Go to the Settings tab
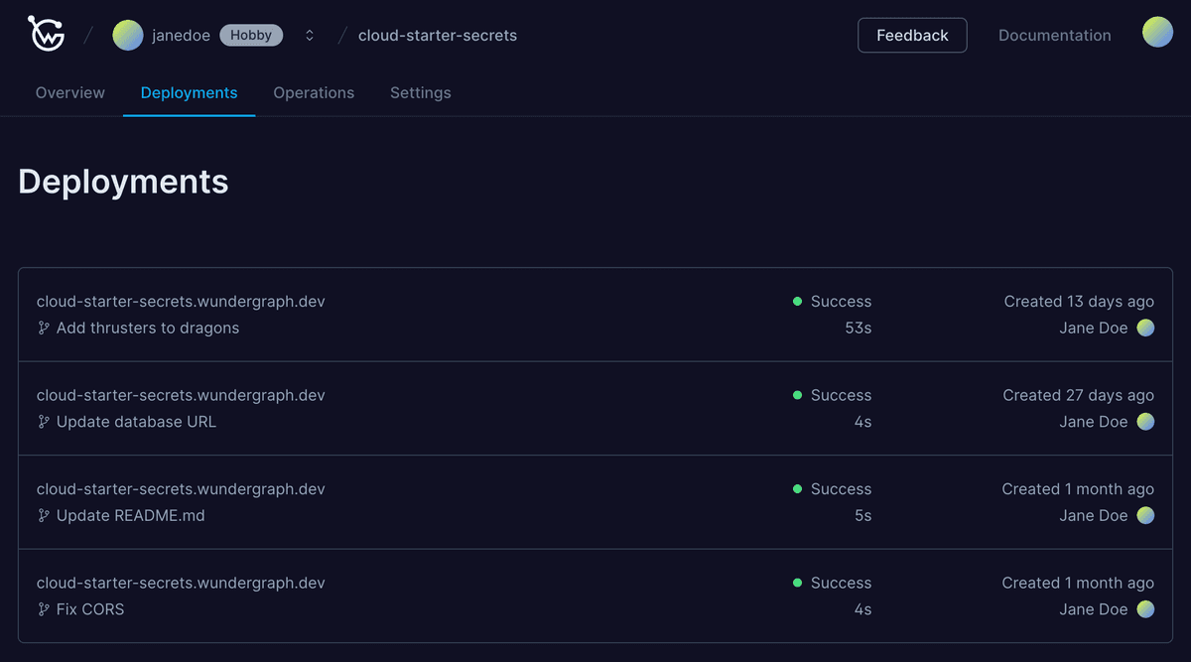 [420, 92]
